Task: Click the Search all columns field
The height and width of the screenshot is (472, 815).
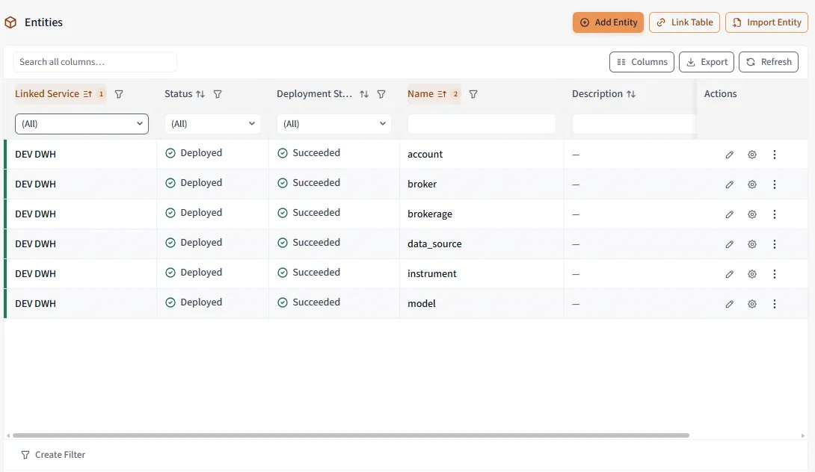Action: (x=95, y=62)
